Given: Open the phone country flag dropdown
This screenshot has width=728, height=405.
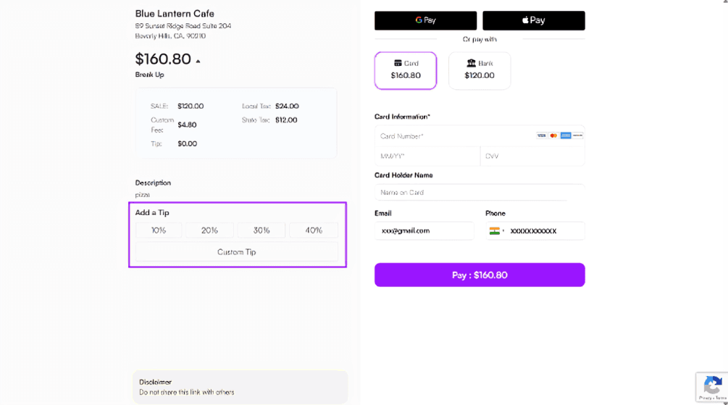Looking at the screenshot, I should point(496,231).
